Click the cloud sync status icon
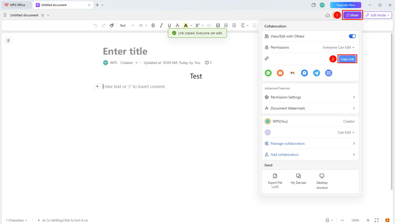Viewport: 395px width, 224px height. coord(328,15)
